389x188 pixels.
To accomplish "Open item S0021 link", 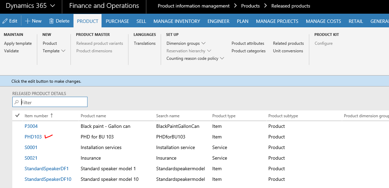I will [31, 158].
